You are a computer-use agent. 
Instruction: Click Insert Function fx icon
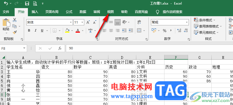pos(60,48)
